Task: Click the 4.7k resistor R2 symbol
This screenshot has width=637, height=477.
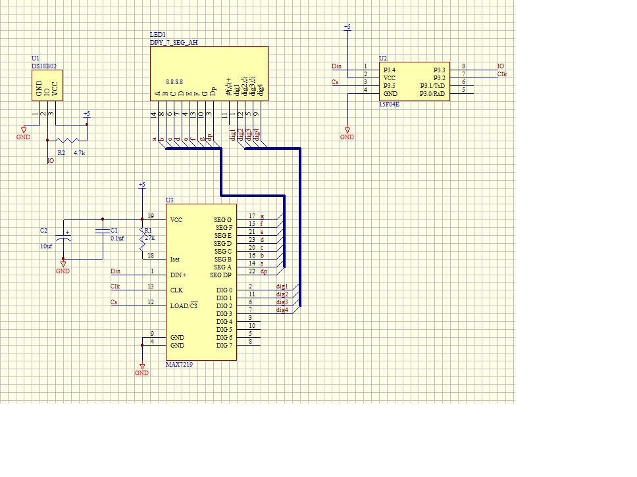Action: pyautogui.click(x=68, y=140)
